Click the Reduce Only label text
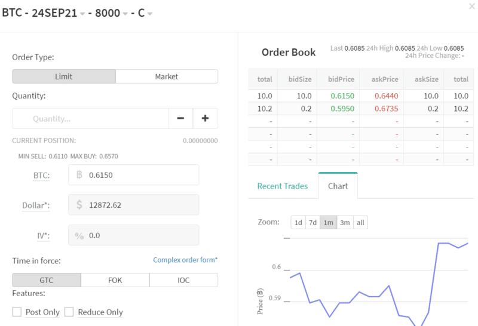Screen dimensions: 478x326 coord(100,312)
